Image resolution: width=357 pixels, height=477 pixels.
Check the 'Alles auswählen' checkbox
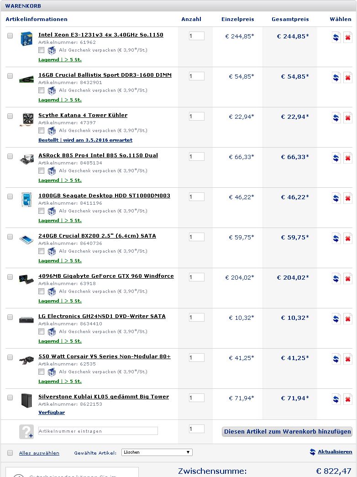click(10, 453)
